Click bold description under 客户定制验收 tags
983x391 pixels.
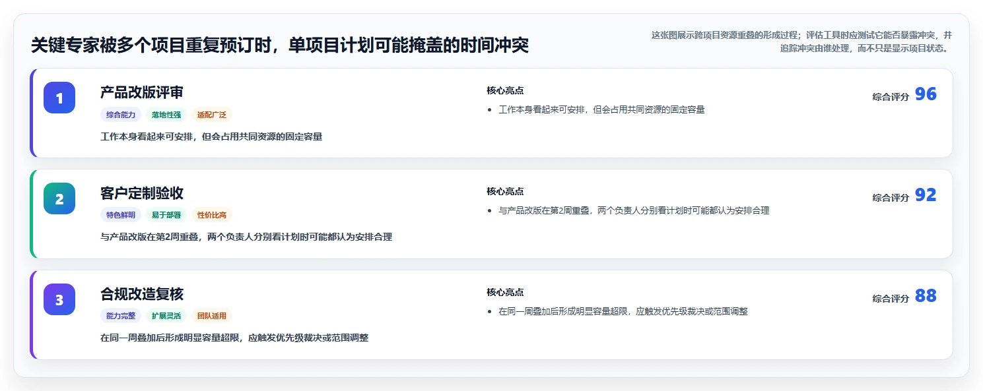(x=246, y=237)
